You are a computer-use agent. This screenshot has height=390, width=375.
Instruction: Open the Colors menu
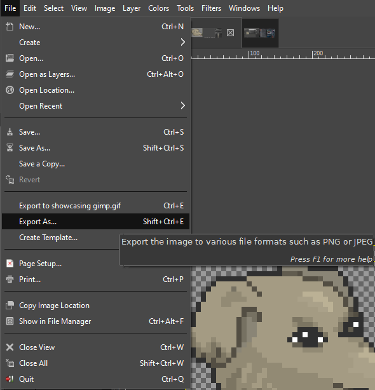point(158,8)
